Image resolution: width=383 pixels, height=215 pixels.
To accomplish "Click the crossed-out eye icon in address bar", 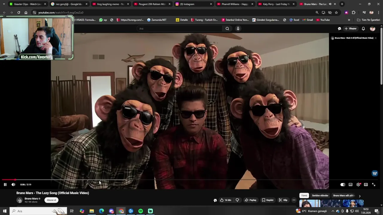I will 330,13.
